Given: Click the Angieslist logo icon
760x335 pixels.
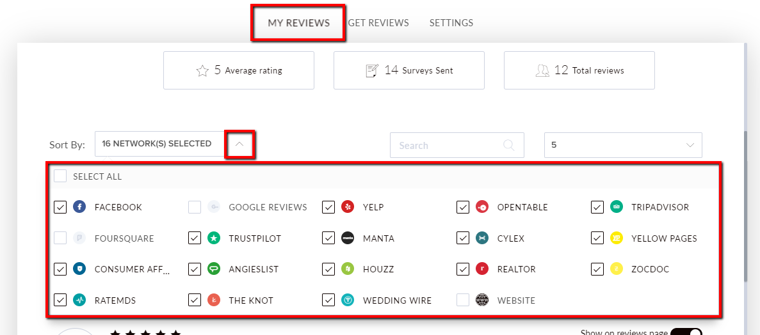Looking at the screenshot, I should point(214,269).
